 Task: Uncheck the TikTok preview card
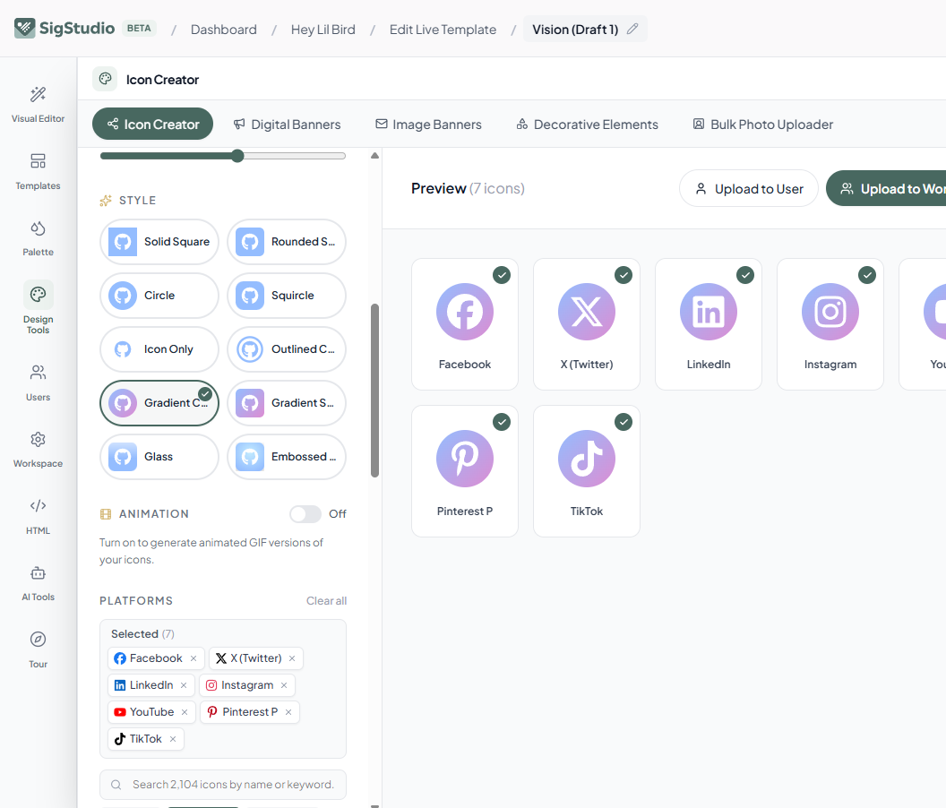tap(623, 422)
